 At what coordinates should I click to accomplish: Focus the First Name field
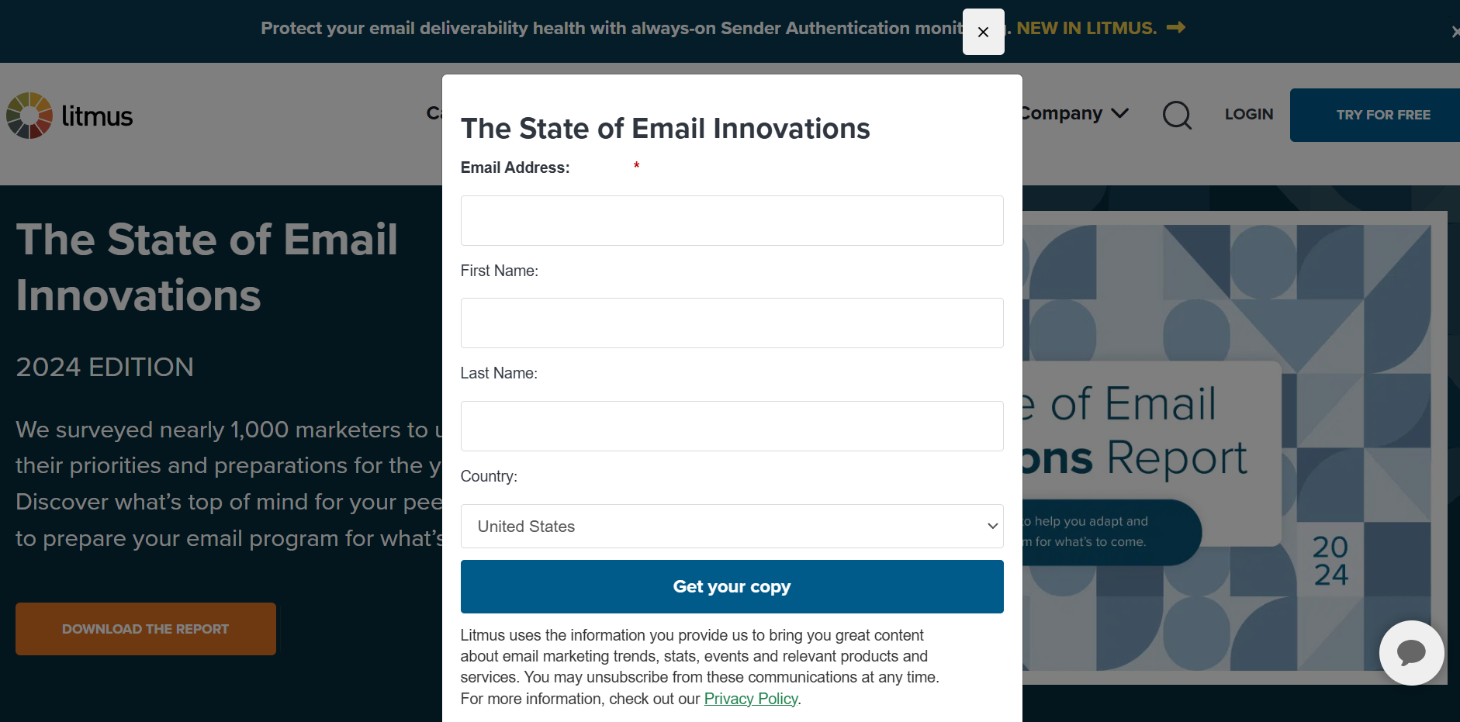click(732, 323)
